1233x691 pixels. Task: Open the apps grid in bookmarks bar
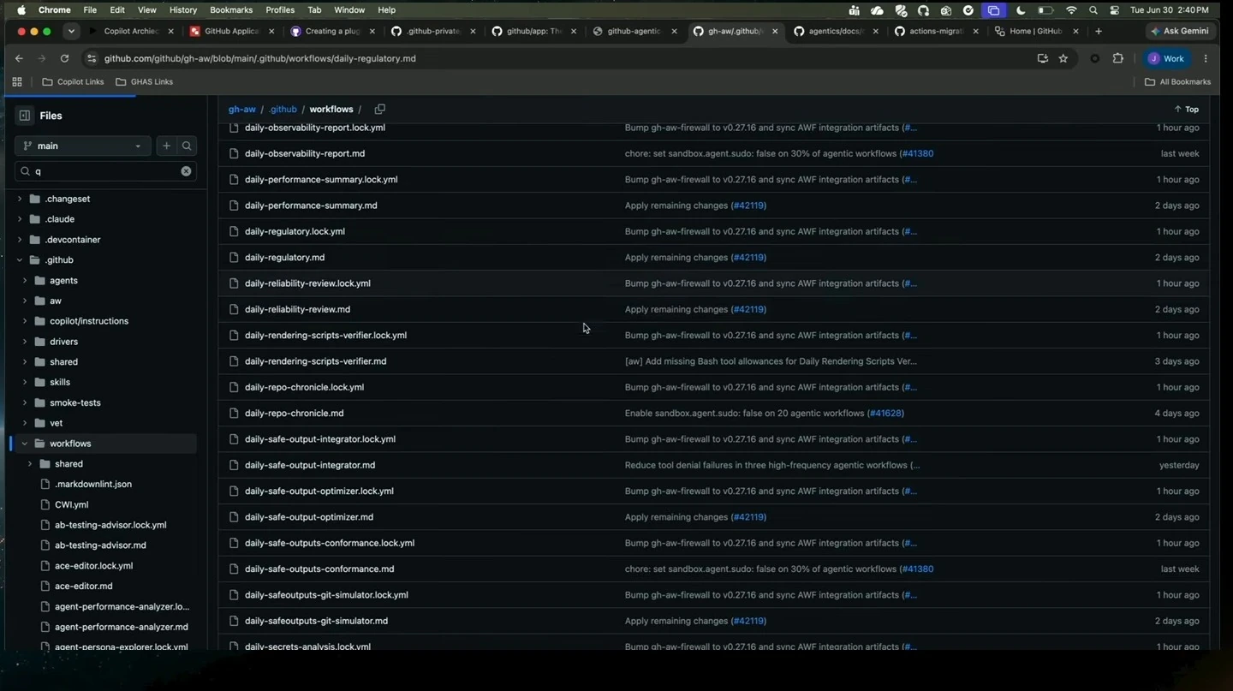[17, 81]
